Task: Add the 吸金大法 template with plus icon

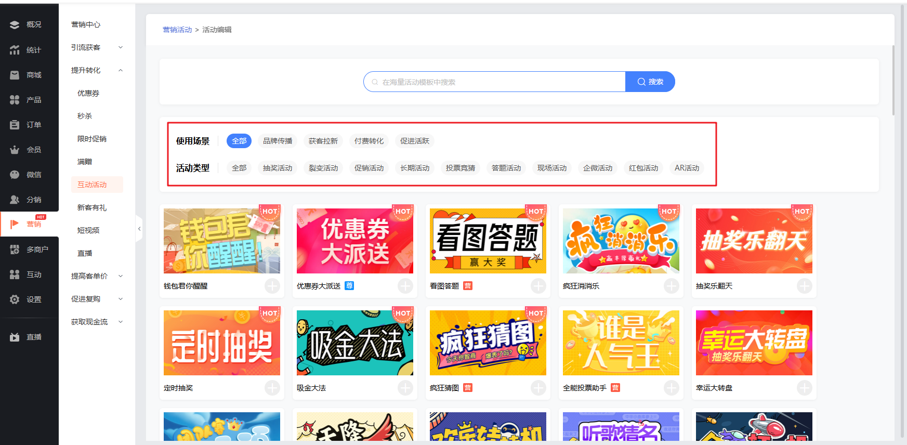Action: coord(405,388)
